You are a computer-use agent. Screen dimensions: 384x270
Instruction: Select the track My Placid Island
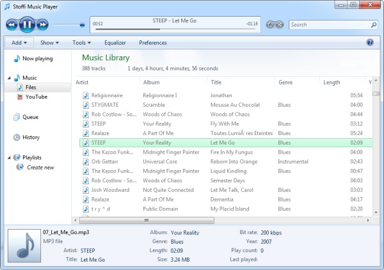(230, 209)
